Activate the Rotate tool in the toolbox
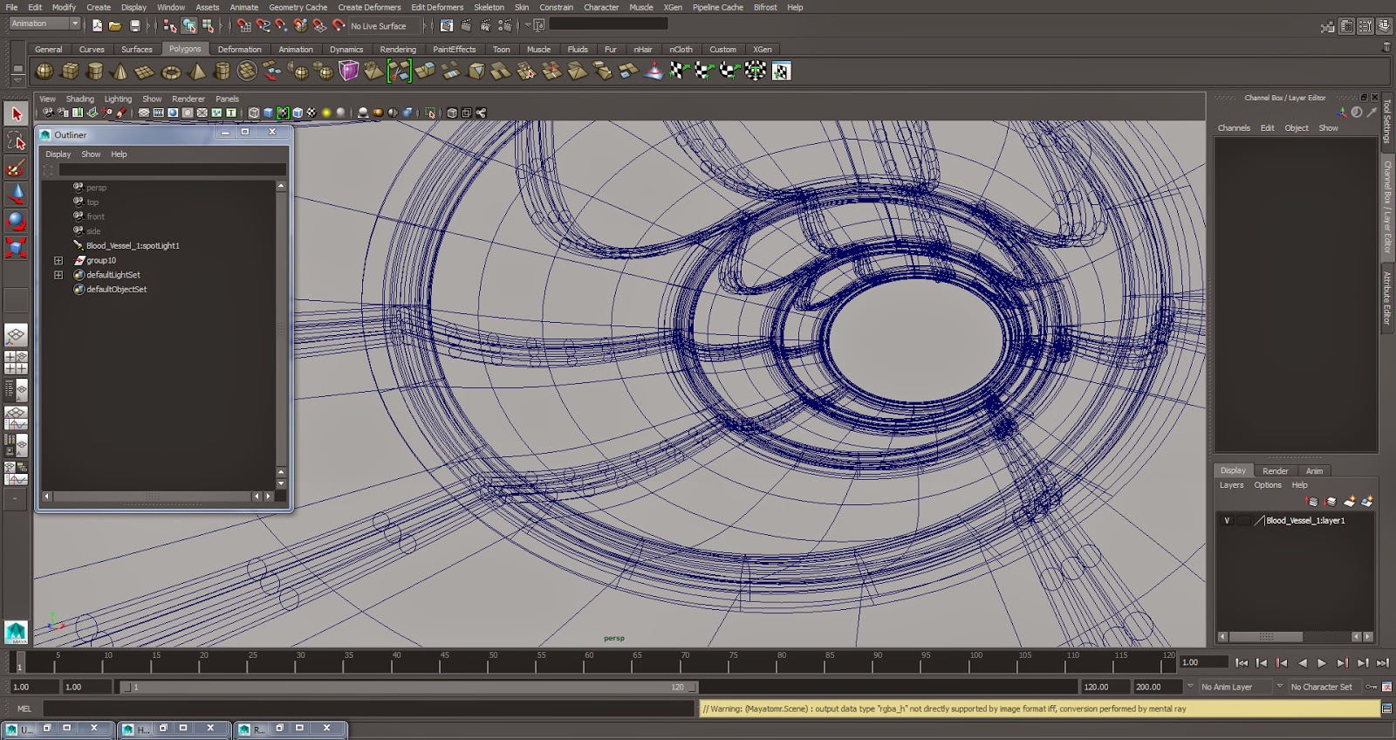The image size is (1396, 740). pyautogui.click(x=16, y=221)
